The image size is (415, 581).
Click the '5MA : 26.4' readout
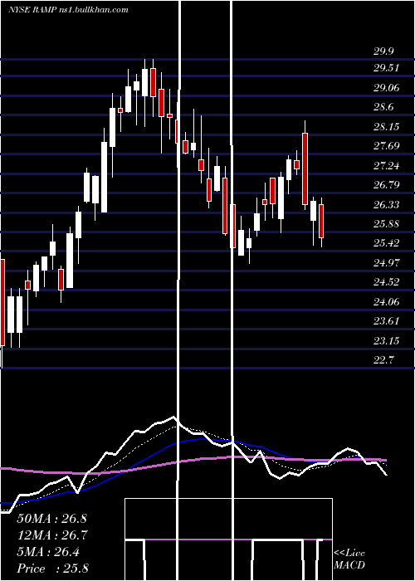(x=48, y=552)
